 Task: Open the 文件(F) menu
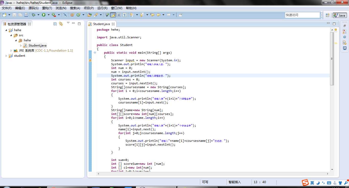pyautogui.click(x=7, y=8)
